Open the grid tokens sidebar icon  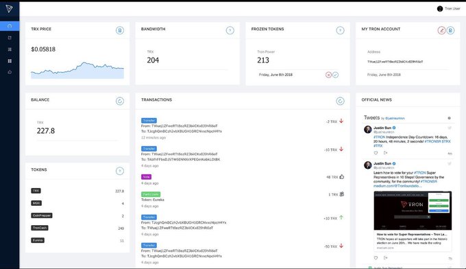[10, 60]
